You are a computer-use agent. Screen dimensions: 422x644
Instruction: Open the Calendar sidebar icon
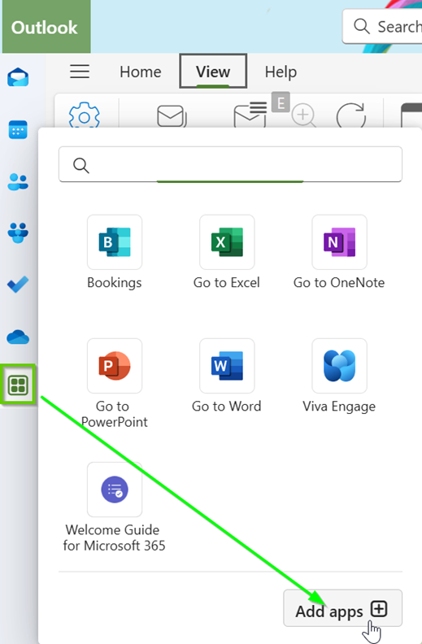pyautogui.click(x=18, y=129)
